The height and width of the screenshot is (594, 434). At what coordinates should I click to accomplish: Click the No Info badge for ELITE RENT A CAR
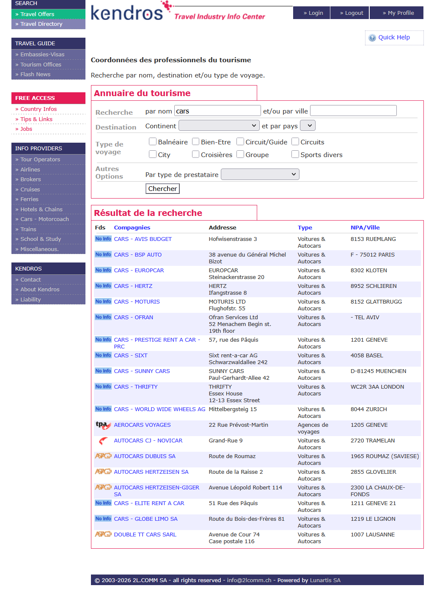pyautogui.click(x=103, y=503)
